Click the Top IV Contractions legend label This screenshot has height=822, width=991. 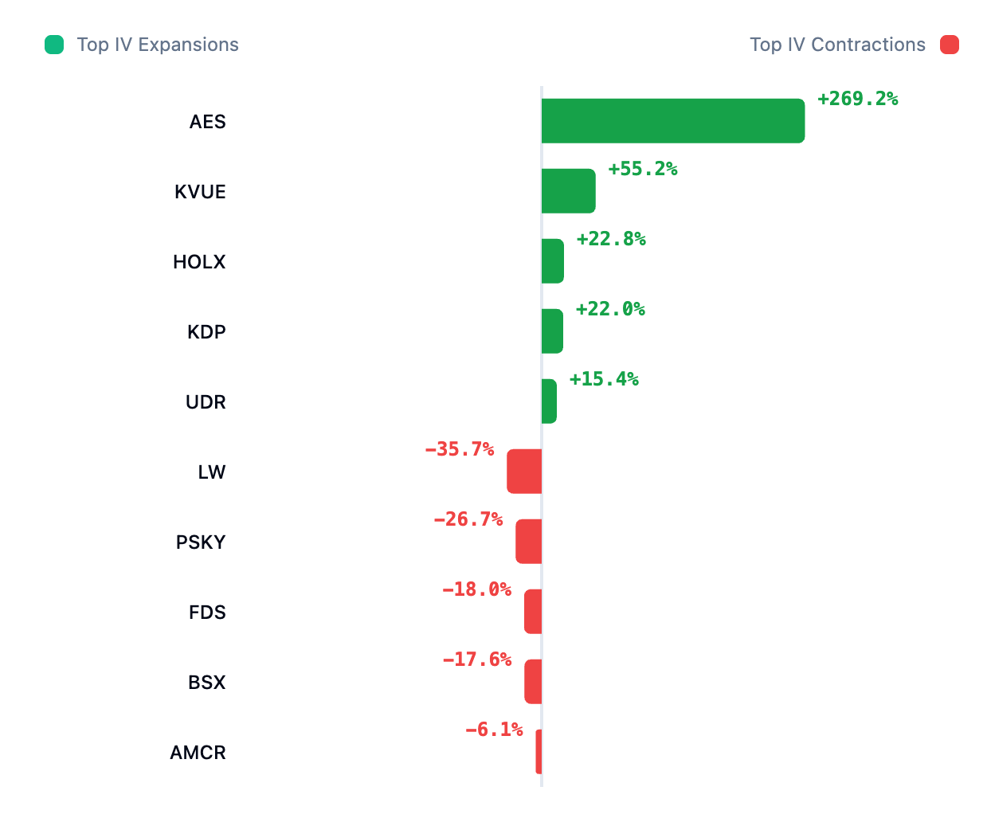pos(837,45)
